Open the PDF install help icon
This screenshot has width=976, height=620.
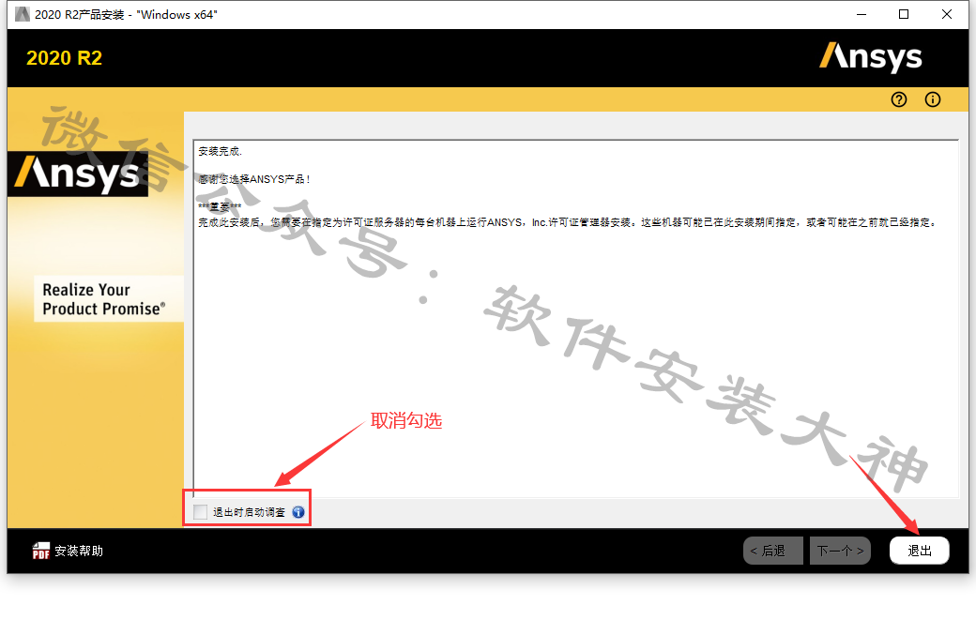[x=40, y=551]
